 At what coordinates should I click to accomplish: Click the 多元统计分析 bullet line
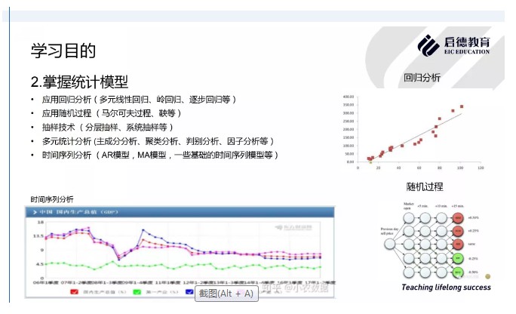pos(158,140)
